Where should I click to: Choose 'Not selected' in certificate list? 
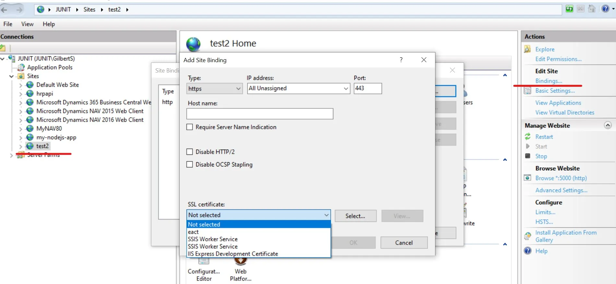(259, 224)
